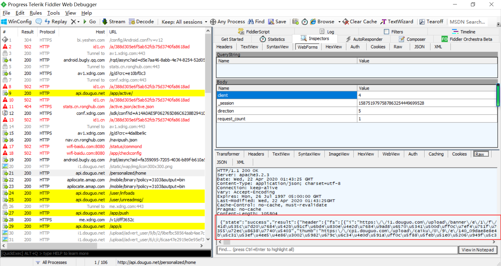Click the Body grid Value column header
501x266 pixels.
pyautogui.click(x=427, y=88)
